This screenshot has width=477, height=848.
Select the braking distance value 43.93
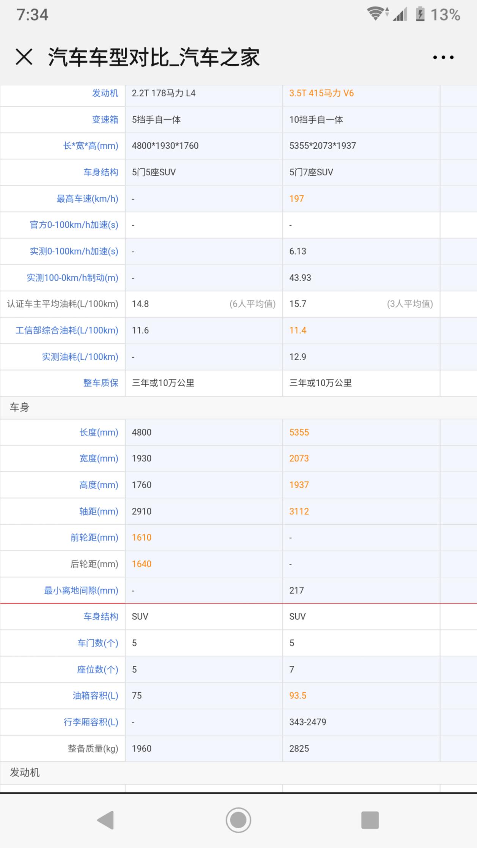(x=300, y=278)
